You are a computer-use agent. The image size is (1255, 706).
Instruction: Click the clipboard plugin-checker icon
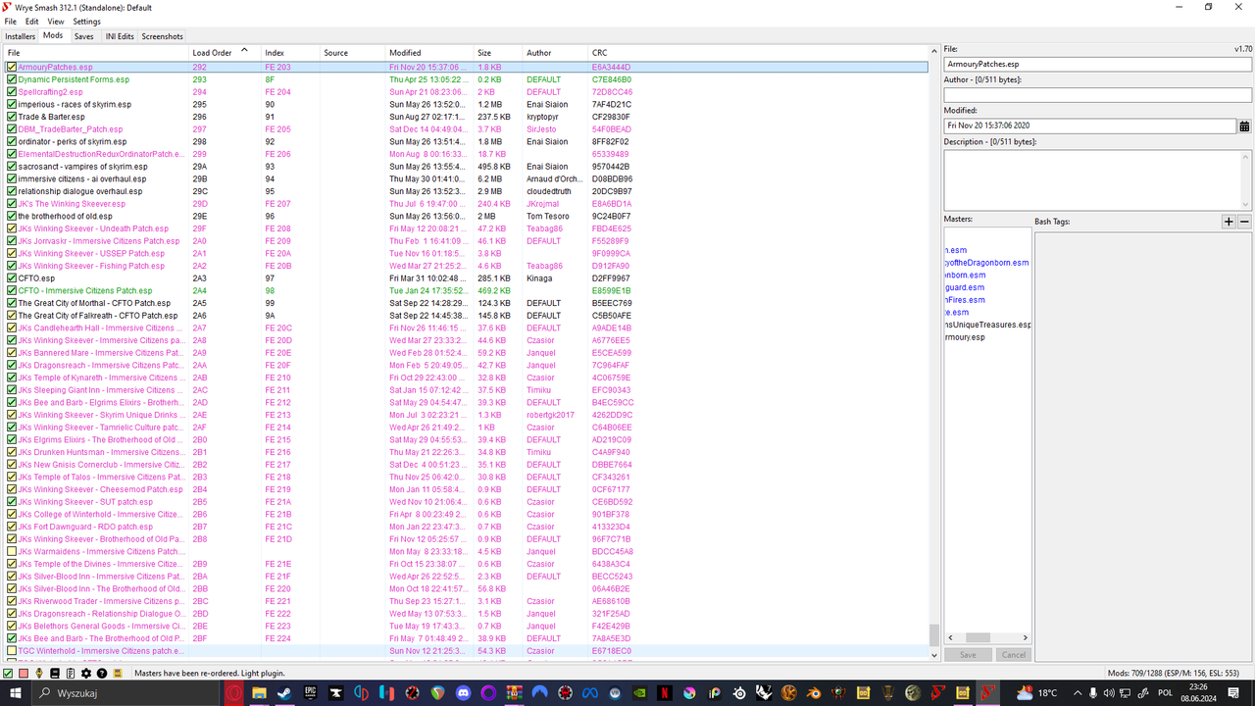tap(71, 673)
